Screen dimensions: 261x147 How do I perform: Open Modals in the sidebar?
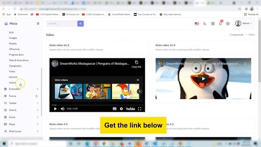click(x=13, y=44)
